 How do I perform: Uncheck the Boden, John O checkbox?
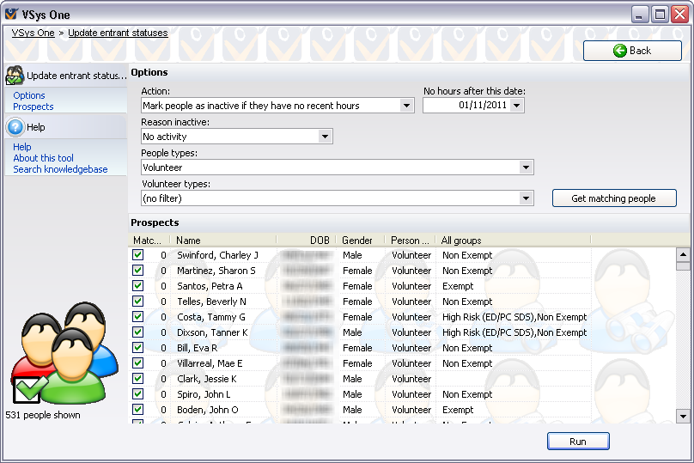pos(137,410)
